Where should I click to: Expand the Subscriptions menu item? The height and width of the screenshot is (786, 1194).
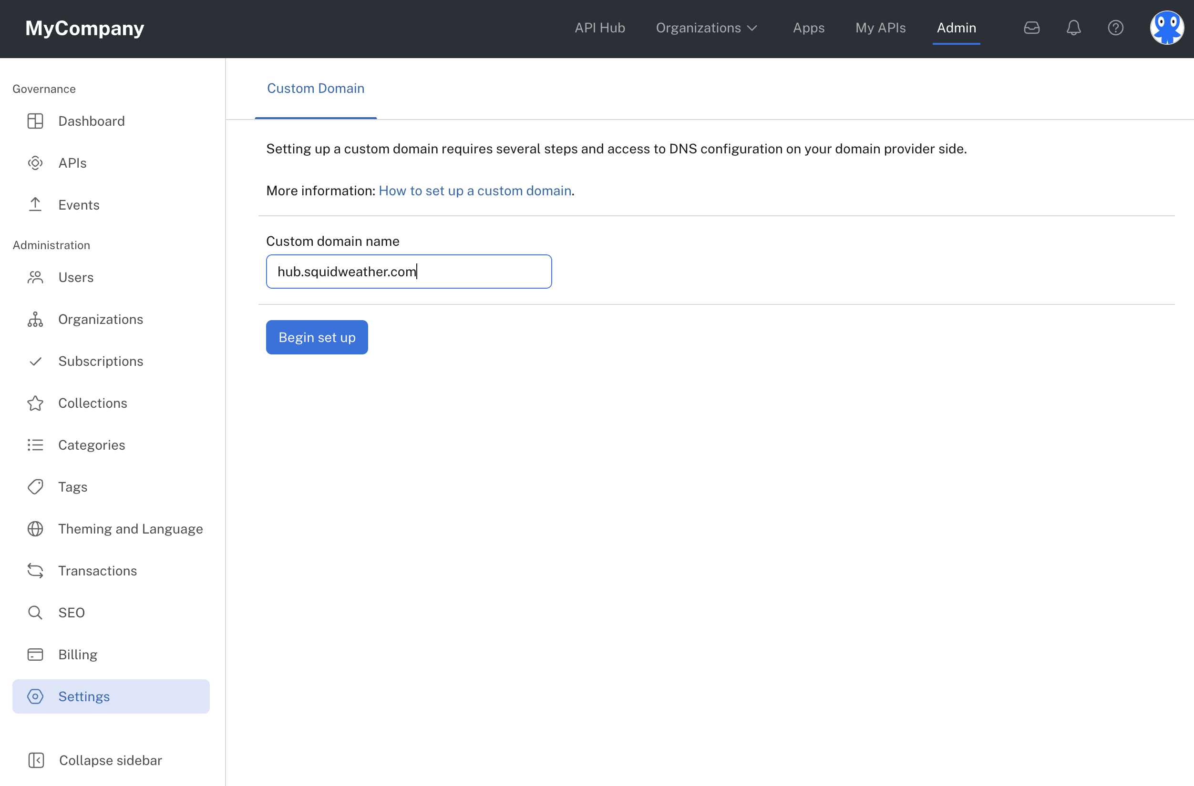click(101, 361)
